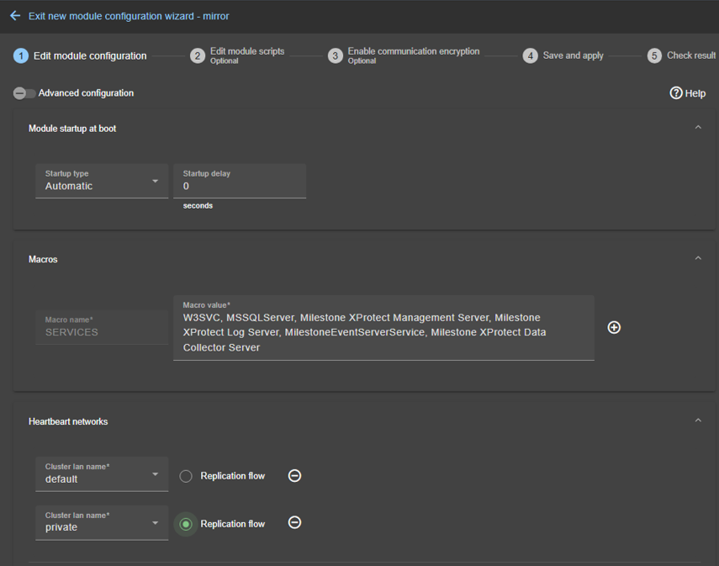
Task: Click the back arrow to exit wizard
Action: point(14,16)
